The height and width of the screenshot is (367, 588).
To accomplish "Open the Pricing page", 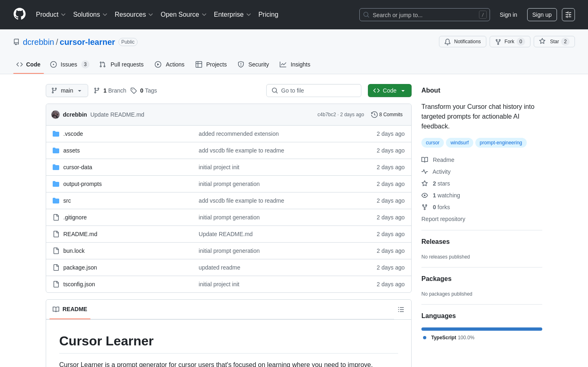I will point(268,15).
